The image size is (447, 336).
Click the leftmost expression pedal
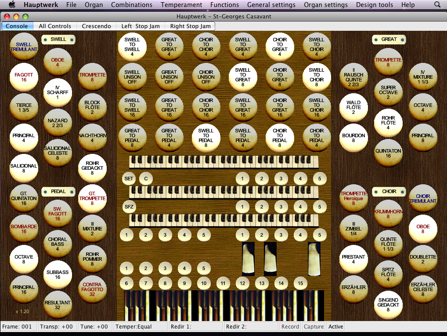tap(248, 259)
